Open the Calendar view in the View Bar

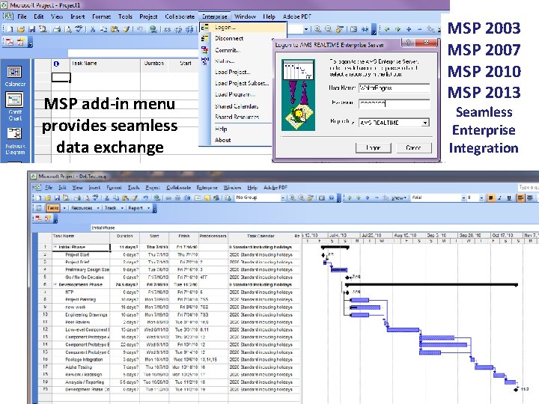click(x=14, y=76)
